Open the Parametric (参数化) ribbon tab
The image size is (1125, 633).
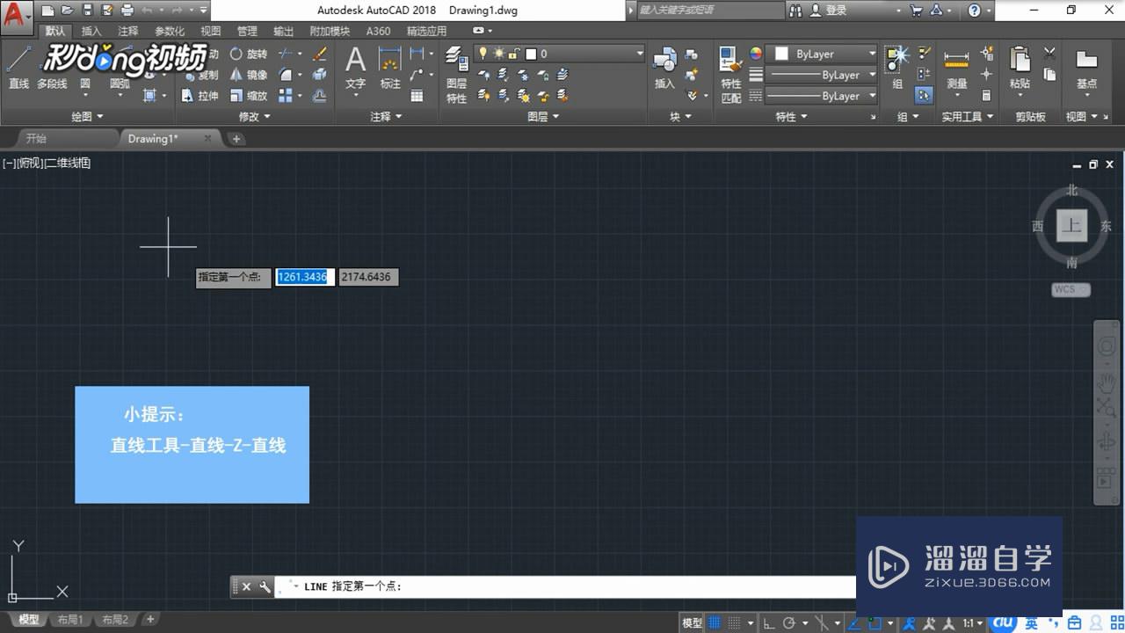pos(170,31)
